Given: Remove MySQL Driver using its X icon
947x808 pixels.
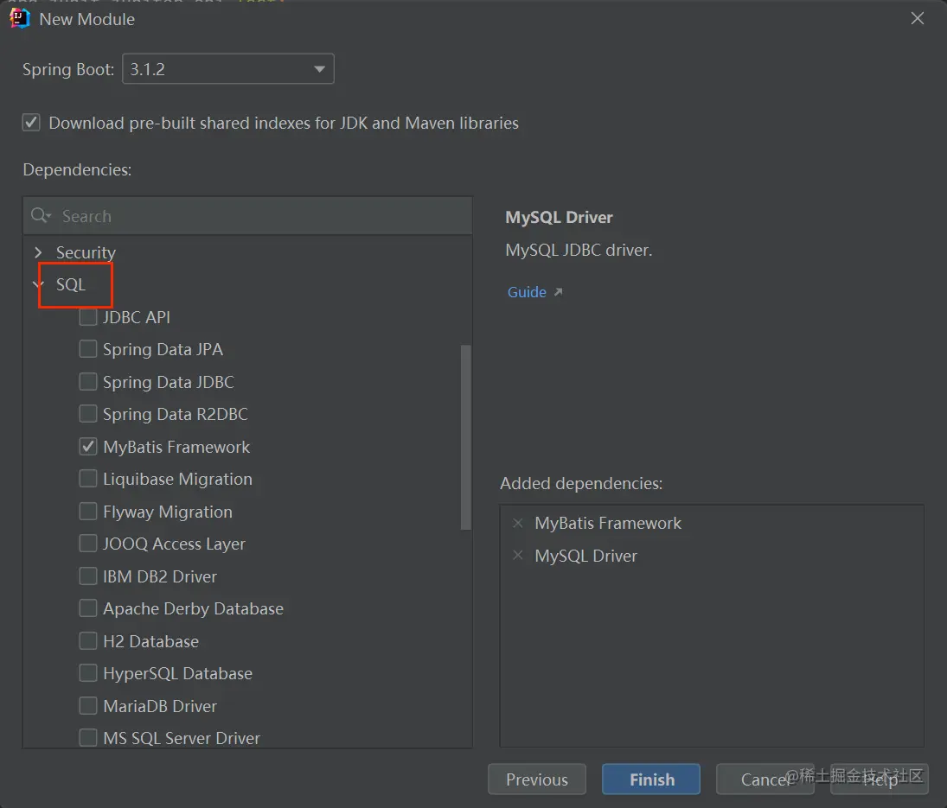Looking at the screenshot, I should pos(518,556).
